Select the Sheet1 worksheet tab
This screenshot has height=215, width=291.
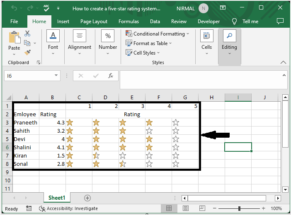pyautogui.click(x=57, y=198)
